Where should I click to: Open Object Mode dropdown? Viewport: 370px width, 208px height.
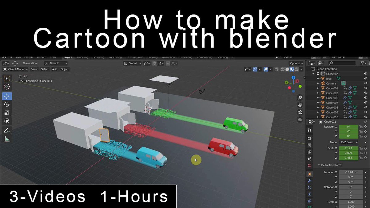pyautogui.click(x=15, y=69)
